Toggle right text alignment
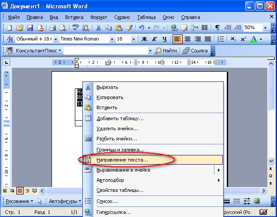Viewport: 277px width, 217px height. click(198, 39)
